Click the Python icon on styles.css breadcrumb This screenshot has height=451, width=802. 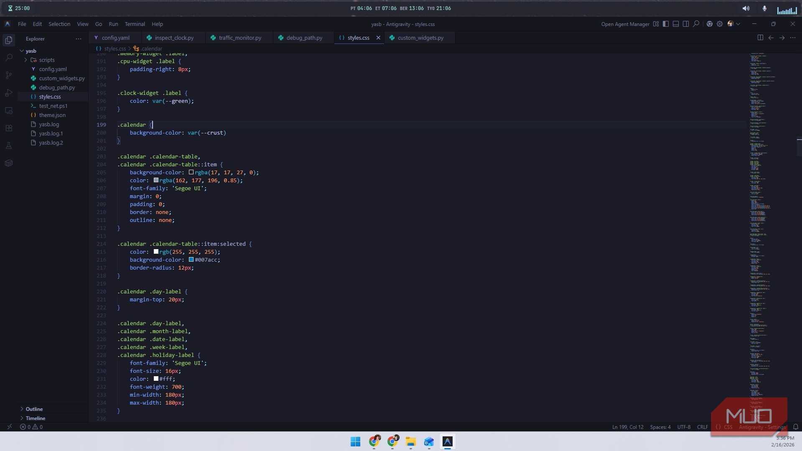coord(136,48)
